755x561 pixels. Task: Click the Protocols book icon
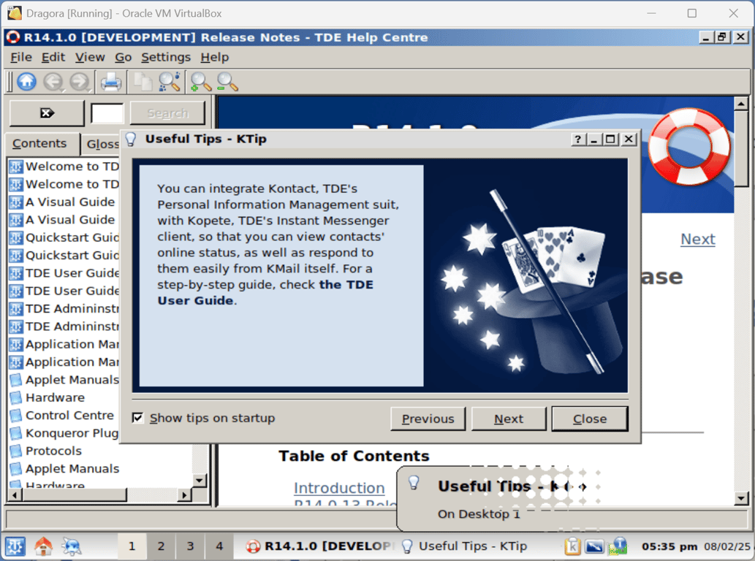[16, 451]
